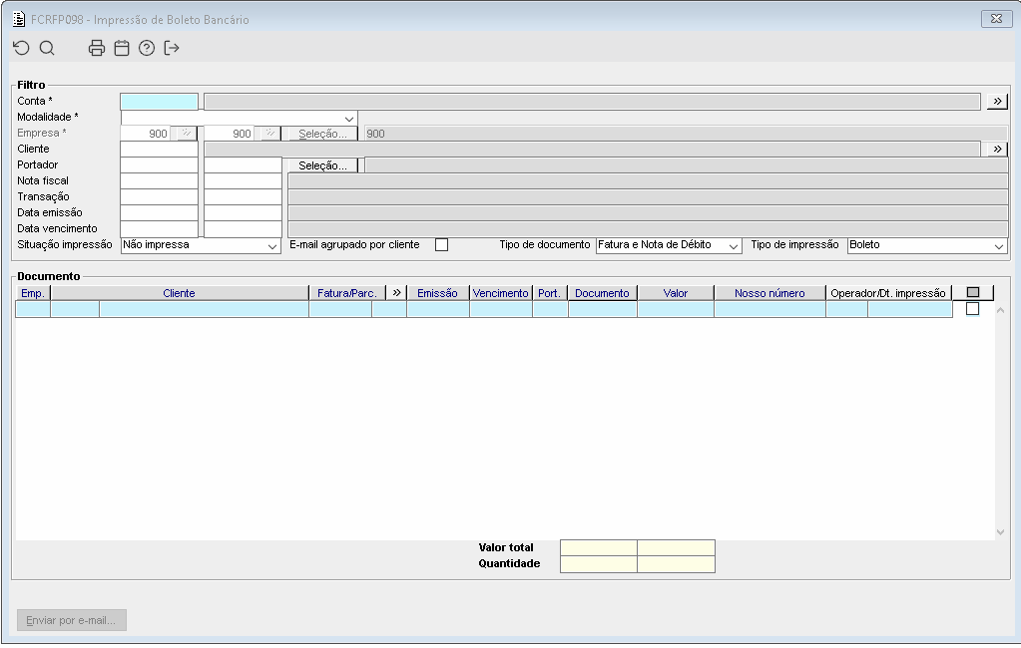Screen dimensions: 1021x648
Task: Click the first Data vencimento input field
Action: coord(159,229)
